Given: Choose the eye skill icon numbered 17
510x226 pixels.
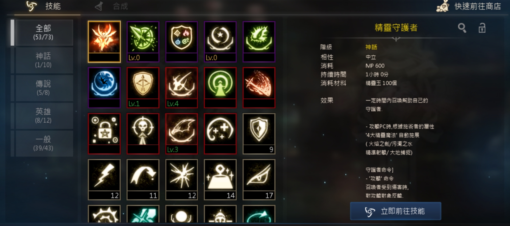Looking at the screenshot, I should click(x=259, y=179).
